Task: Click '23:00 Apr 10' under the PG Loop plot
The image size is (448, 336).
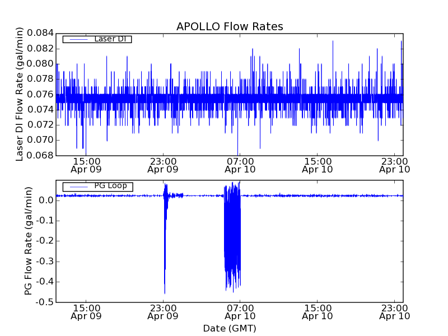Action: click(x=395, y=312)
